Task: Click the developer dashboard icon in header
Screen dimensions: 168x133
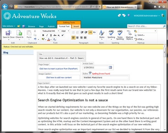Action: (163, 15)
